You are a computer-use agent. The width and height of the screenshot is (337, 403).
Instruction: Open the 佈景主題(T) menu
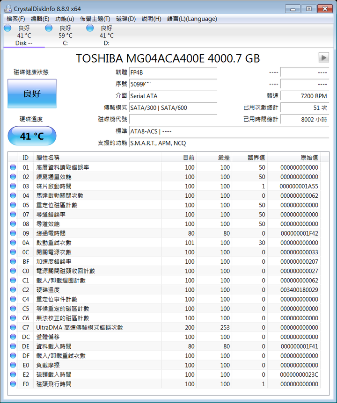[95, 19]
